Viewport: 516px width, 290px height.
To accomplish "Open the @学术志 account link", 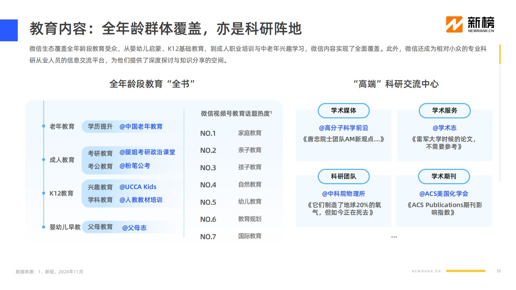I will click(x=445, y=128).
